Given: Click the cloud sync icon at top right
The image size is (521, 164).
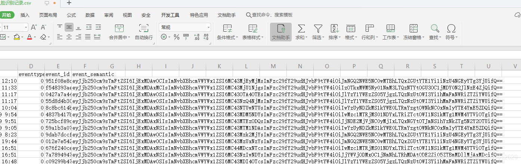Looking at the screenshot, I should (518, 15).
